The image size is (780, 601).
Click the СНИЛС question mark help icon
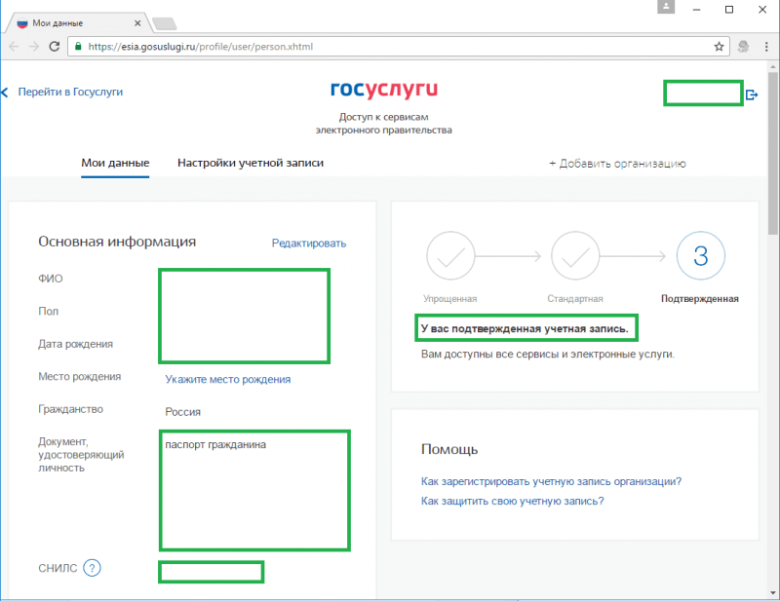(93, 569)
